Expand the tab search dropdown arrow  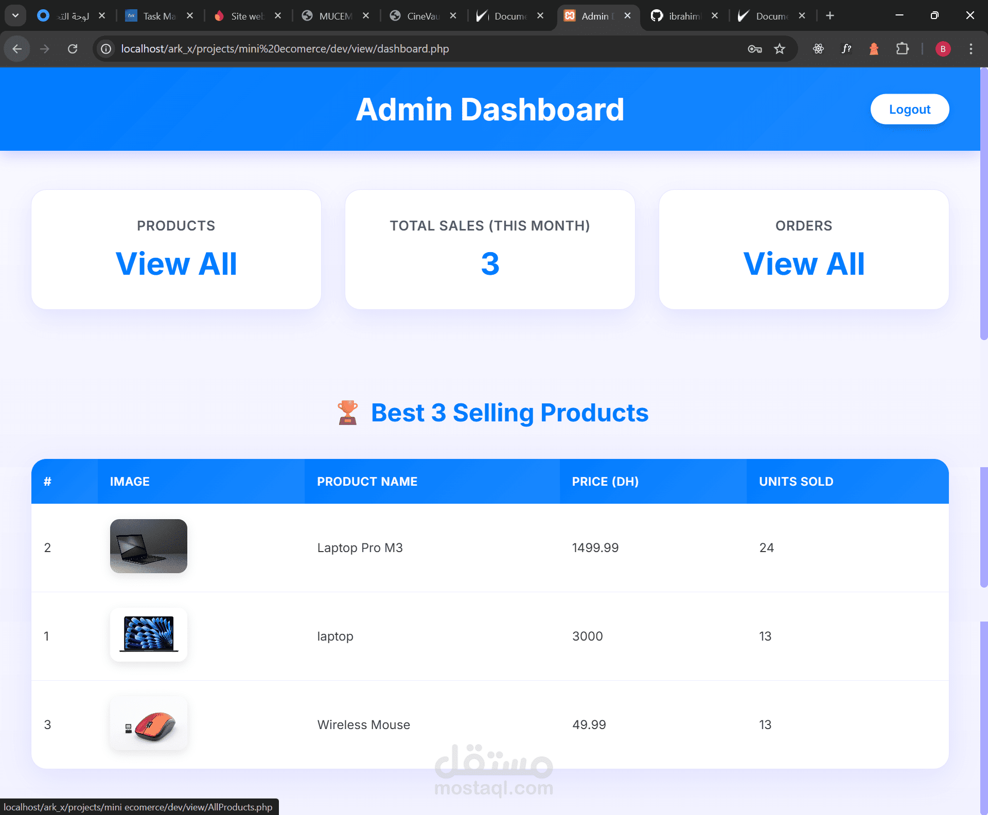[15, 15]
